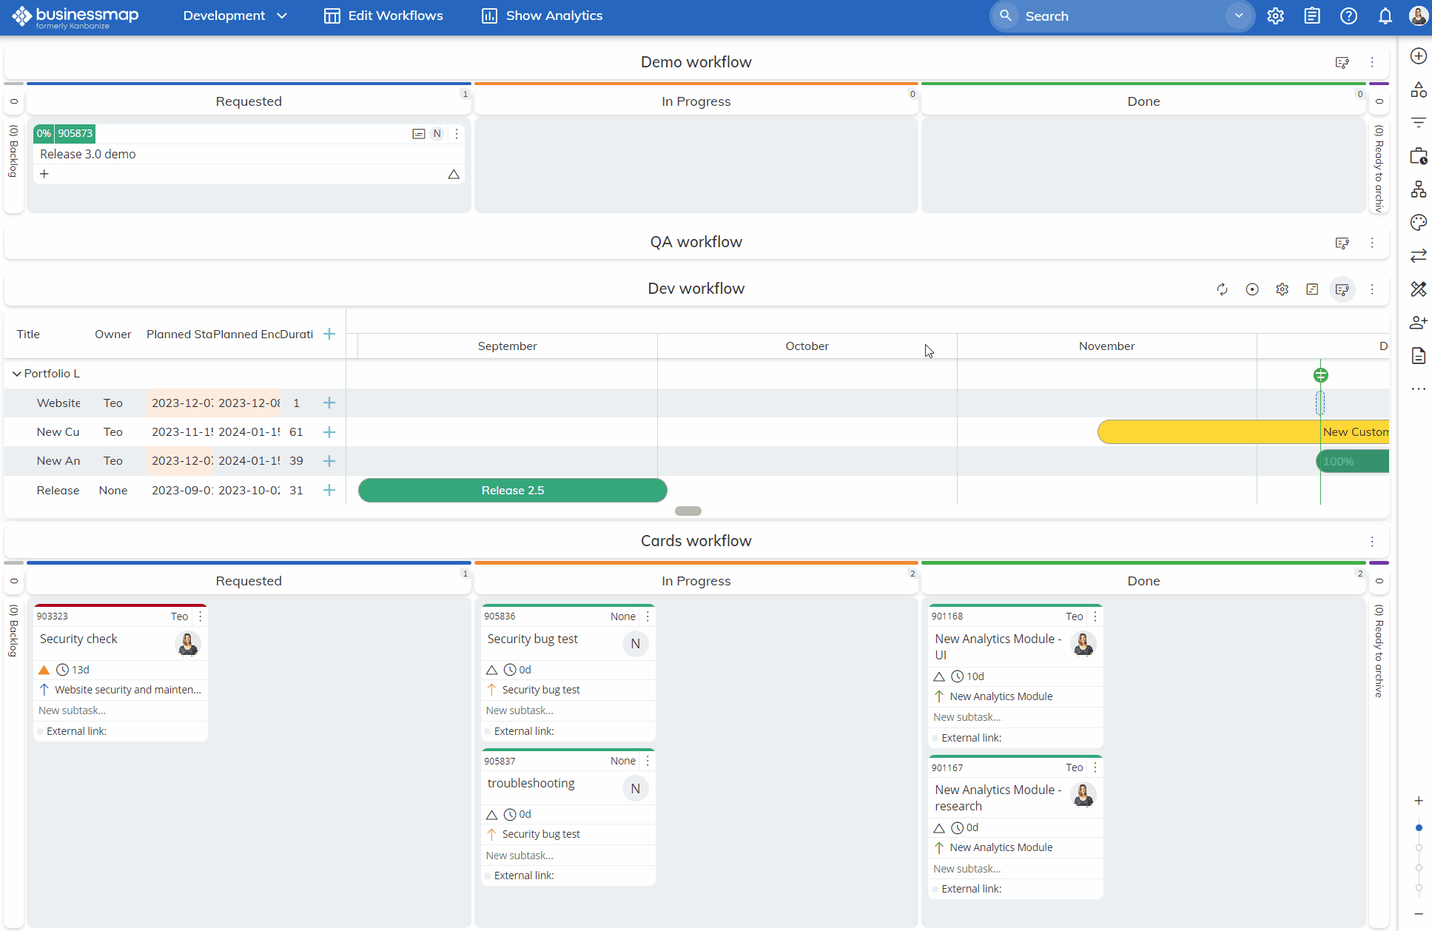Open the org chart hierarchy icon in sidebar

(1419, 189)
